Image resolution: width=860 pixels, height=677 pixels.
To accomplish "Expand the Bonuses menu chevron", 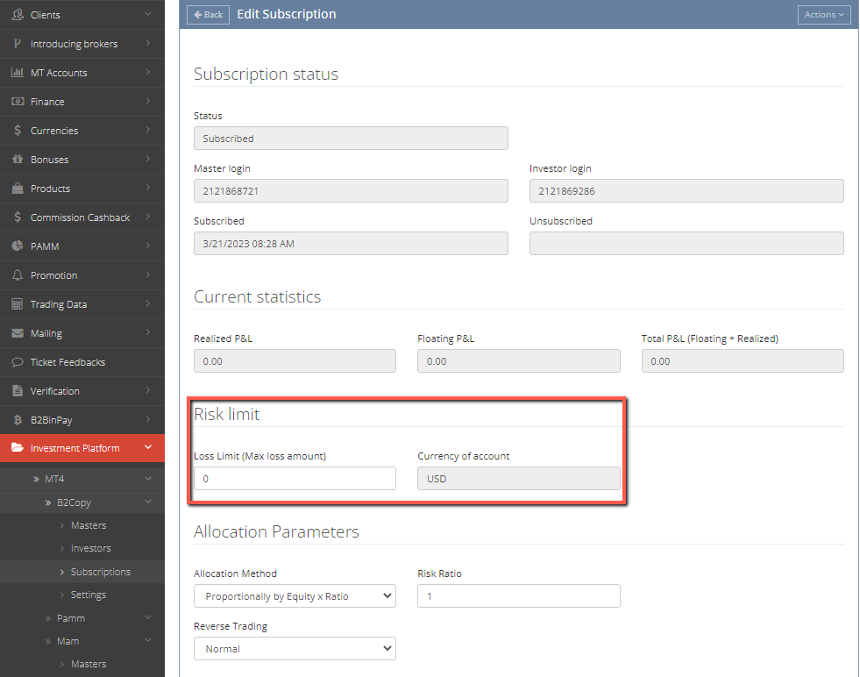I will point(148,158).
